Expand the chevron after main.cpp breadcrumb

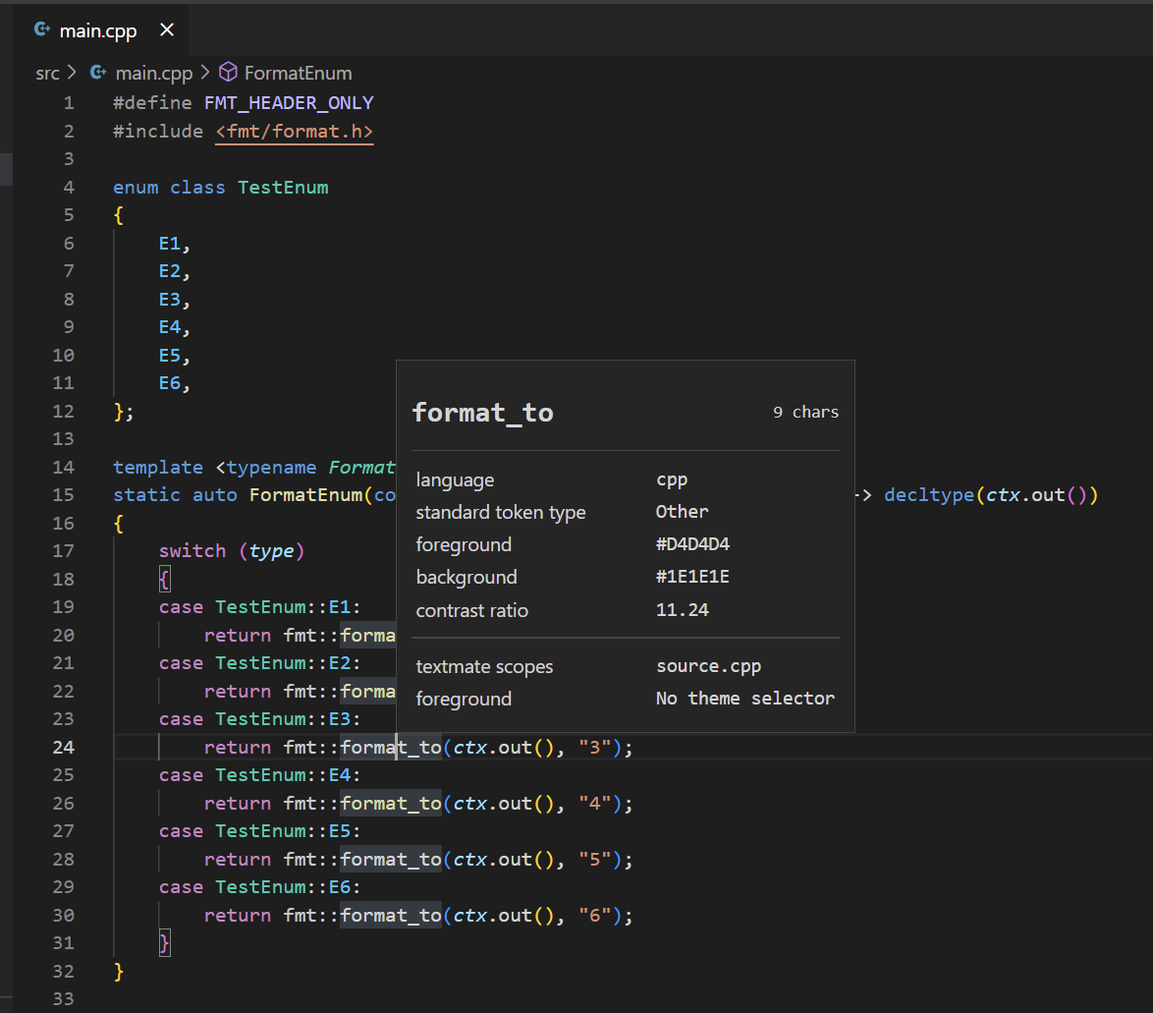tap(205, 72)
